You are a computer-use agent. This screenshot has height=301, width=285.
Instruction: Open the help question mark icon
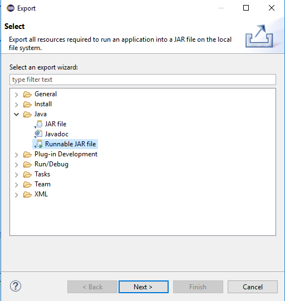[16, 286]
